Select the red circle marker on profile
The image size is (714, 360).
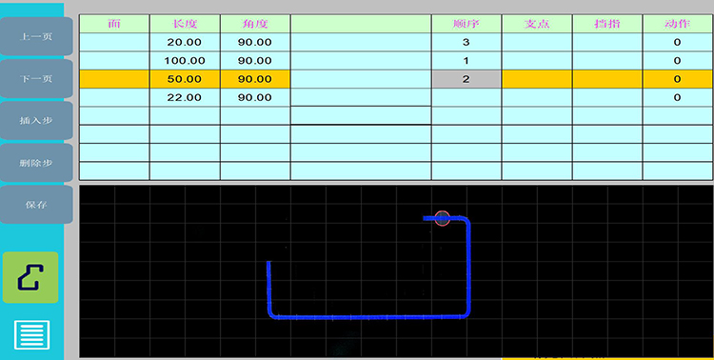pos(442,218)
